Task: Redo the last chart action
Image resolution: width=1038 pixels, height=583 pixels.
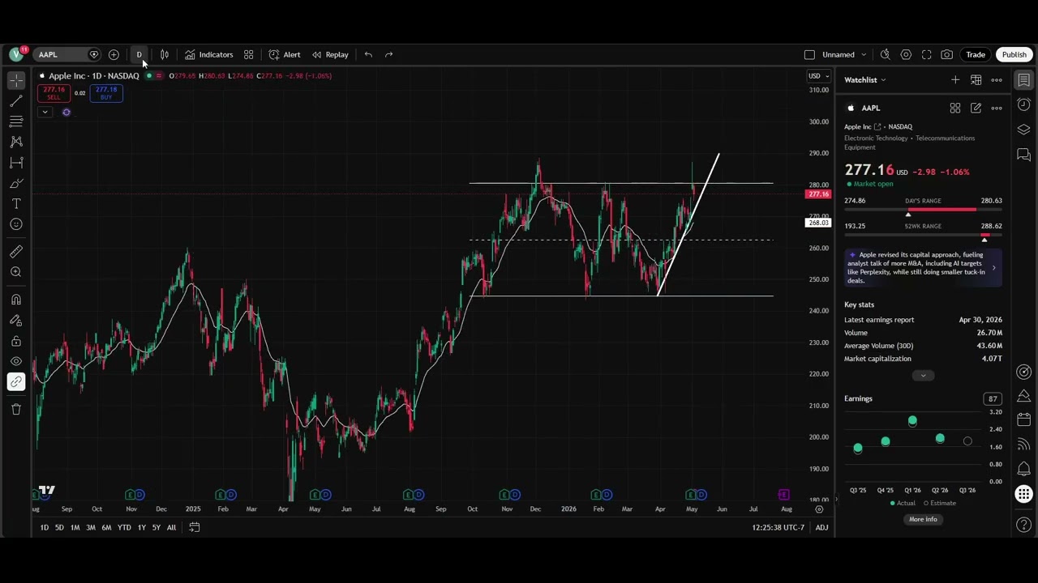Action: [389, 54]
